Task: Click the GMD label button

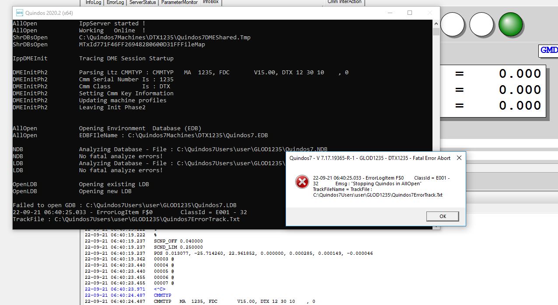Action: (x=548, y=50)
